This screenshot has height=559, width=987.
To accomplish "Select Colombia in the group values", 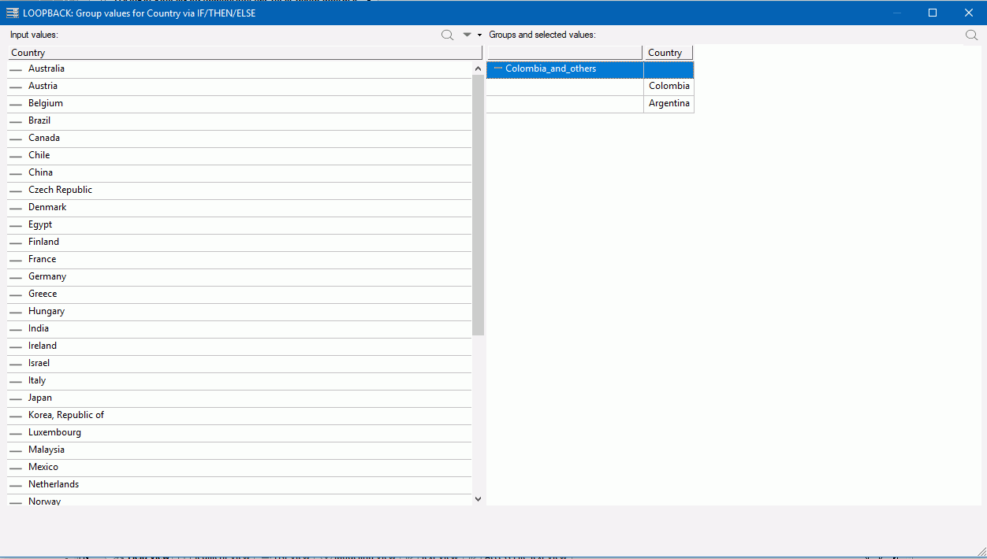I will click(x=669, y=87).
